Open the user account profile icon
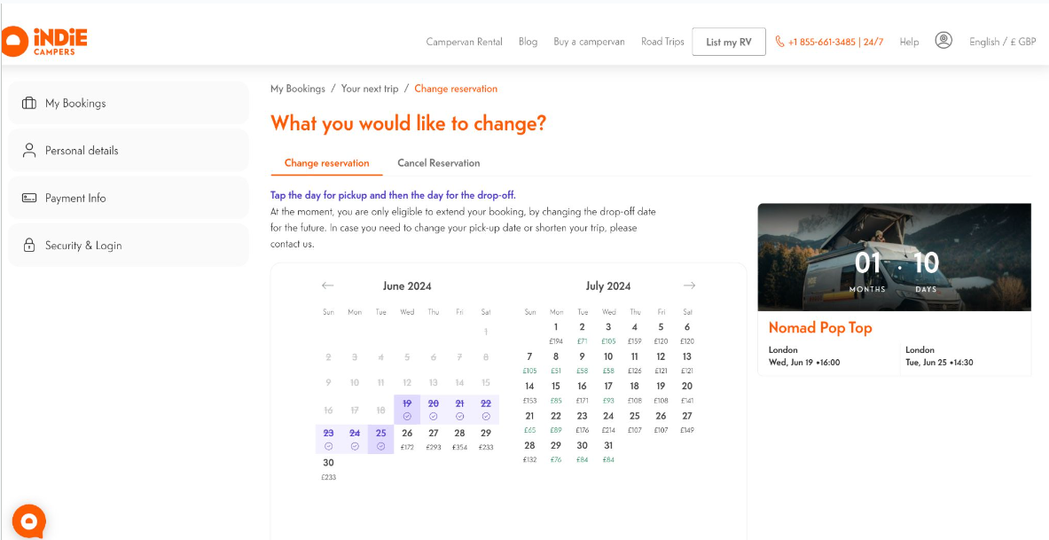Image resolution: width=1049 pixels, height=540 pixels. coord(943,41)
